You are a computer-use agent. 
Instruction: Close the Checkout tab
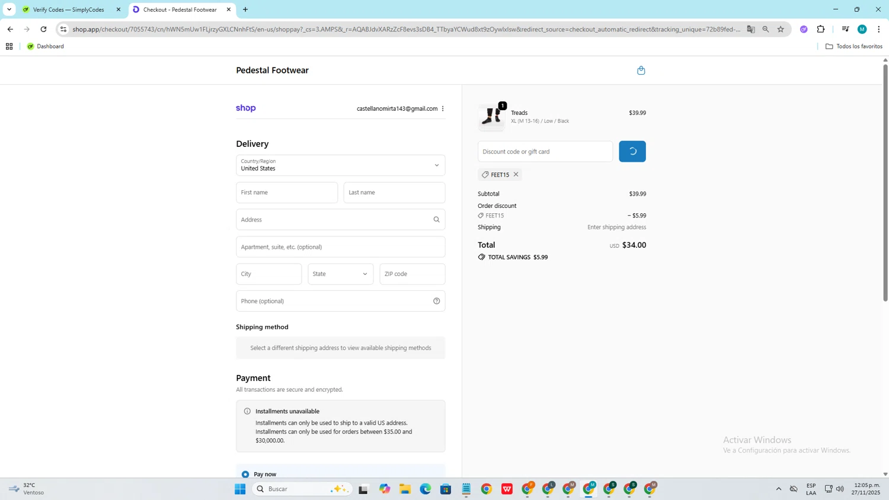click(229, 9)
